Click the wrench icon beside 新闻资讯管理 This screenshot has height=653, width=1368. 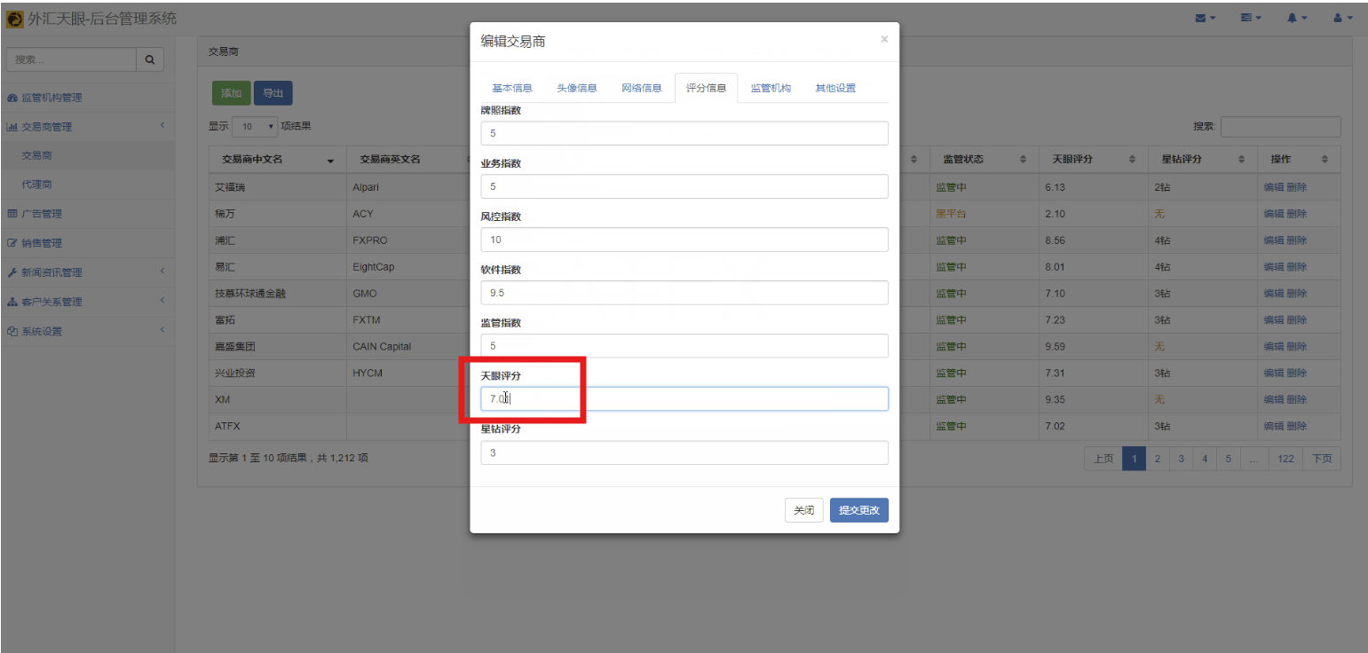click(12, 272)
